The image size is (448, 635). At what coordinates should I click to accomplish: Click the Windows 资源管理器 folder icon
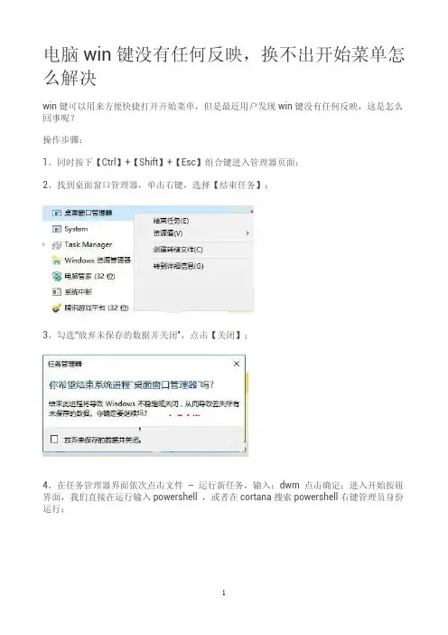click(57, 261)
